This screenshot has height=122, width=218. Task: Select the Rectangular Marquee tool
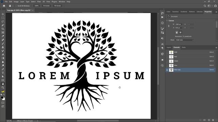(3, 18)
